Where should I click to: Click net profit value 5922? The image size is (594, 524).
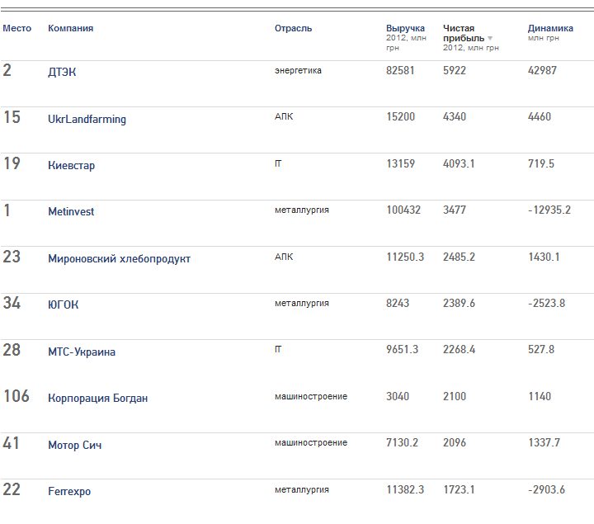pos(455,70)
